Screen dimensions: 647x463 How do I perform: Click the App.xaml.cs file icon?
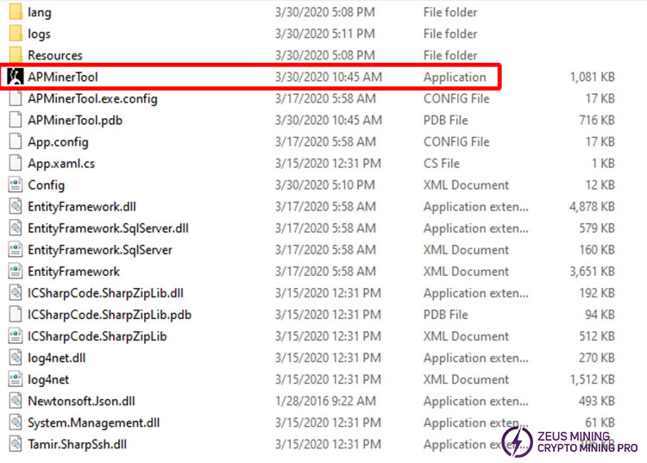[x=15, y=163]
